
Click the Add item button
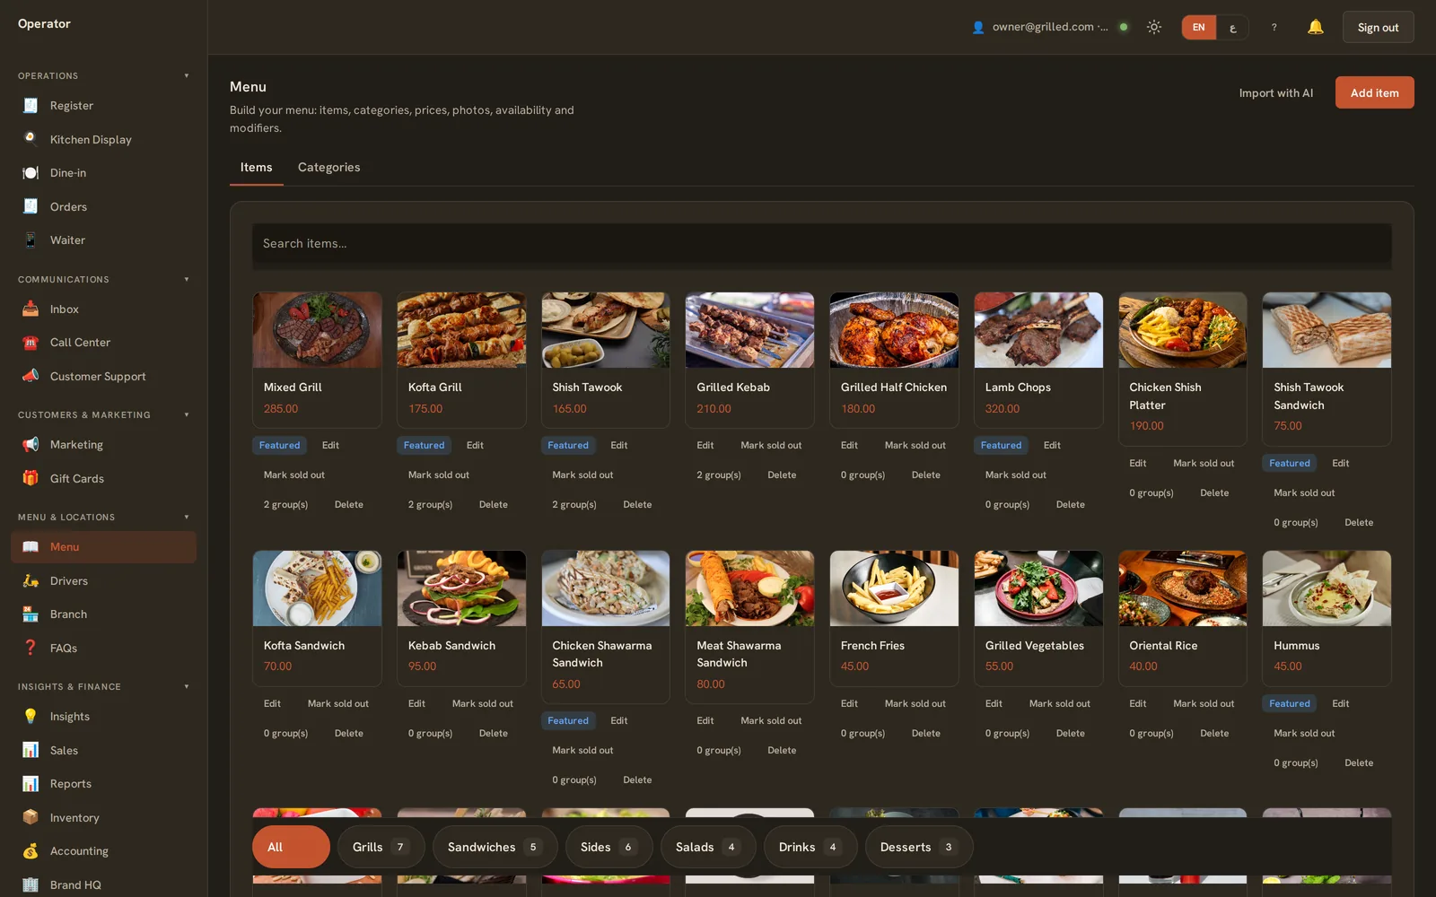(1374, 92)
